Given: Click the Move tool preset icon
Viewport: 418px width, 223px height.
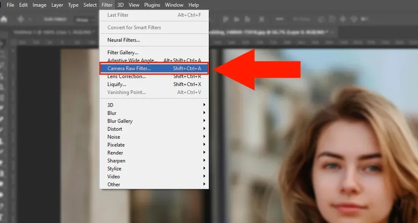Looking at the screenshot, I should pos(21,20).
